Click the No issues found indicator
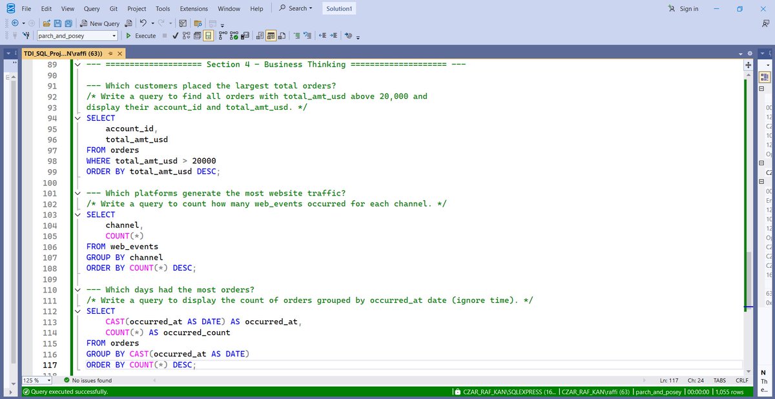This screenshot has width=775, height=399. pyautogui.click(x=87, y=380)
